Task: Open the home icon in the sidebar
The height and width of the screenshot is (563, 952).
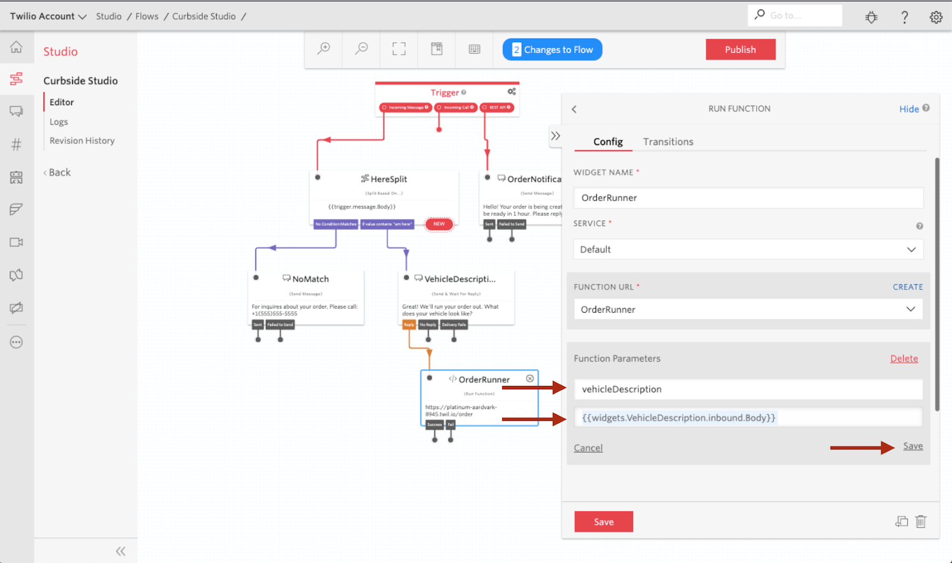Action: [x=17, y=47]
